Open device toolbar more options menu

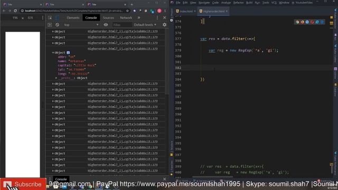coord(42,18)
